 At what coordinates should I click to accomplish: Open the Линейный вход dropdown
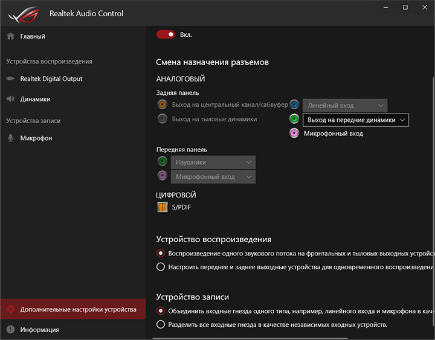tap(344, 106)
